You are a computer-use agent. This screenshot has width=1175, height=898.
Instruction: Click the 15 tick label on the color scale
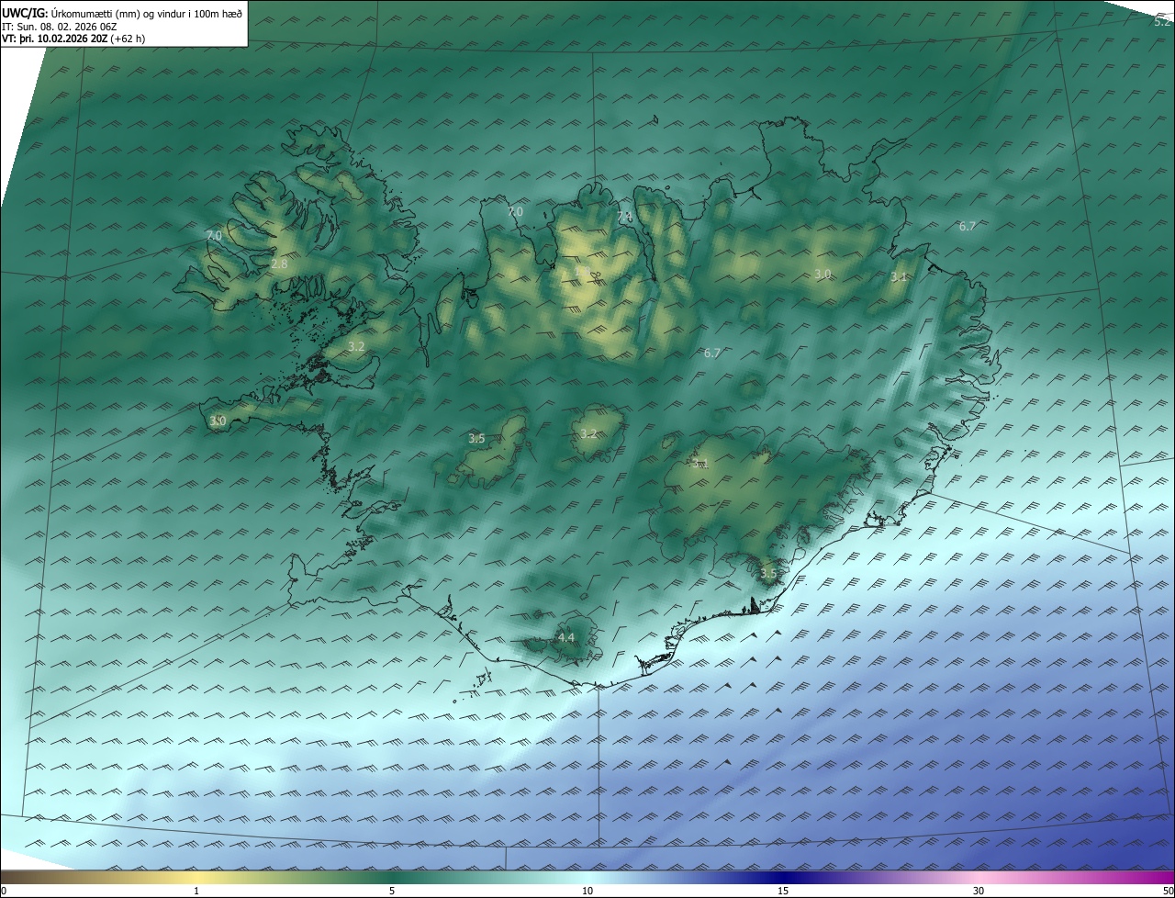[783, 891]
